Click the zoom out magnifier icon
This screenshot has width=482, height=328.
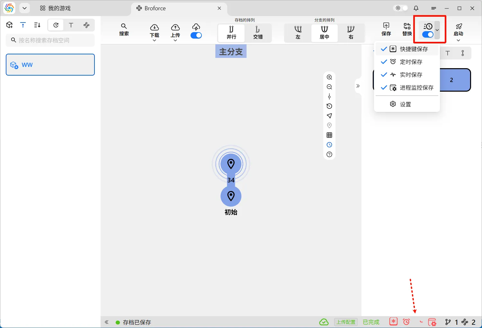tap(329, 87)
